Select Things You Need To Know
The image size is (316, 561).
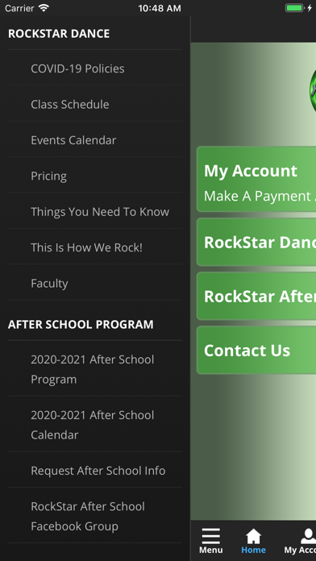(95, 211)
